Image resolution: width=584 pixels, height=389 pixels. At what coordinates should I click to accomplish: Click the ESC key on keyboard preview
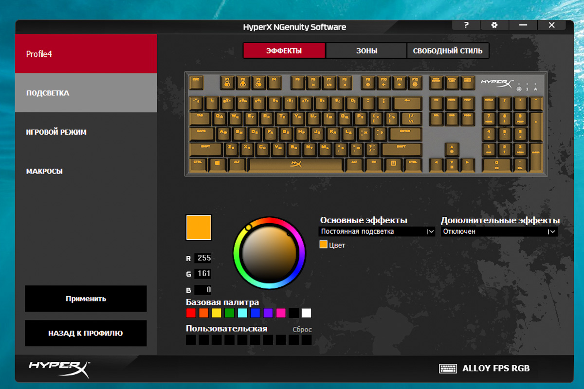click(197, 82)
